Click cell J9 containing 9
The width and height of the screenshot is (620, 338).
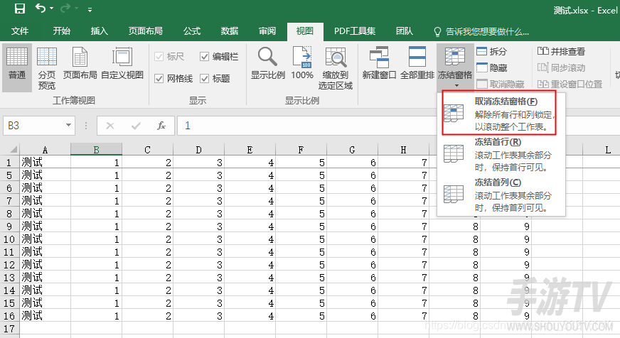click(506, 227)
